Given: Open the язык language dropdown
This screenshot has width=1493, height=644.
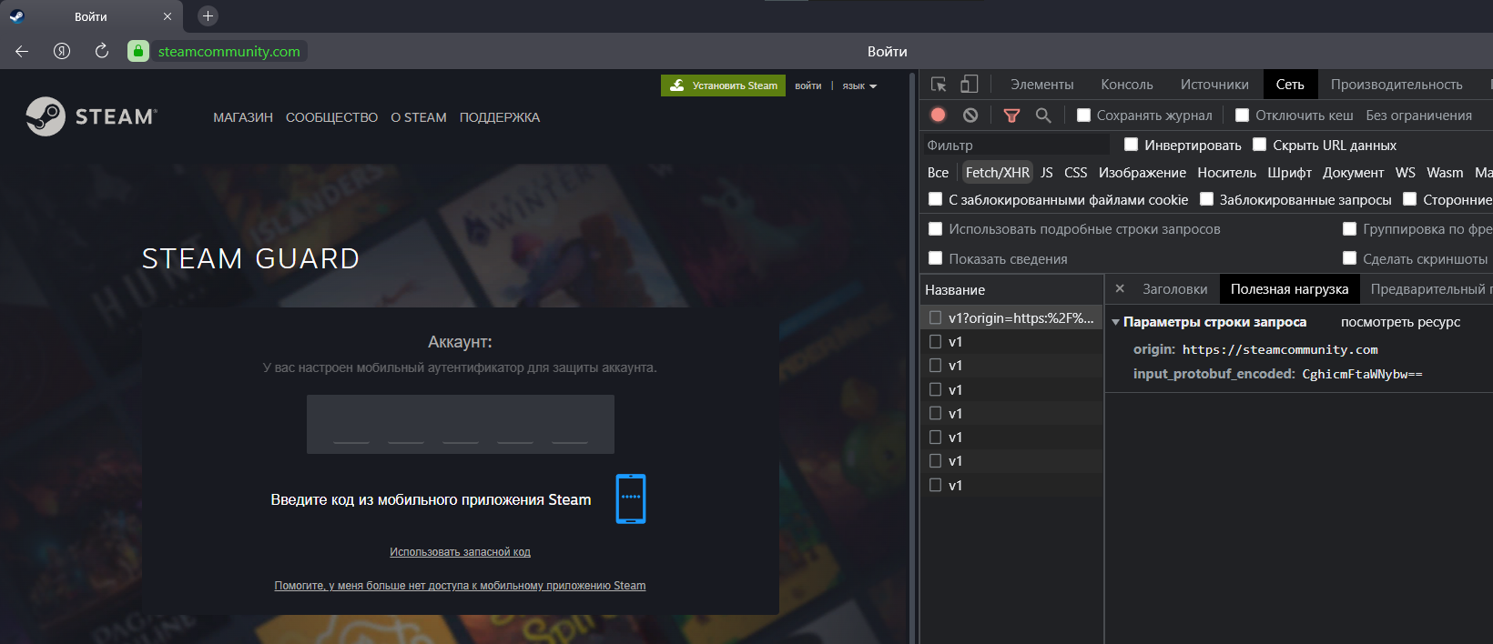Looking at the screenshot, I should pos(859,86).
